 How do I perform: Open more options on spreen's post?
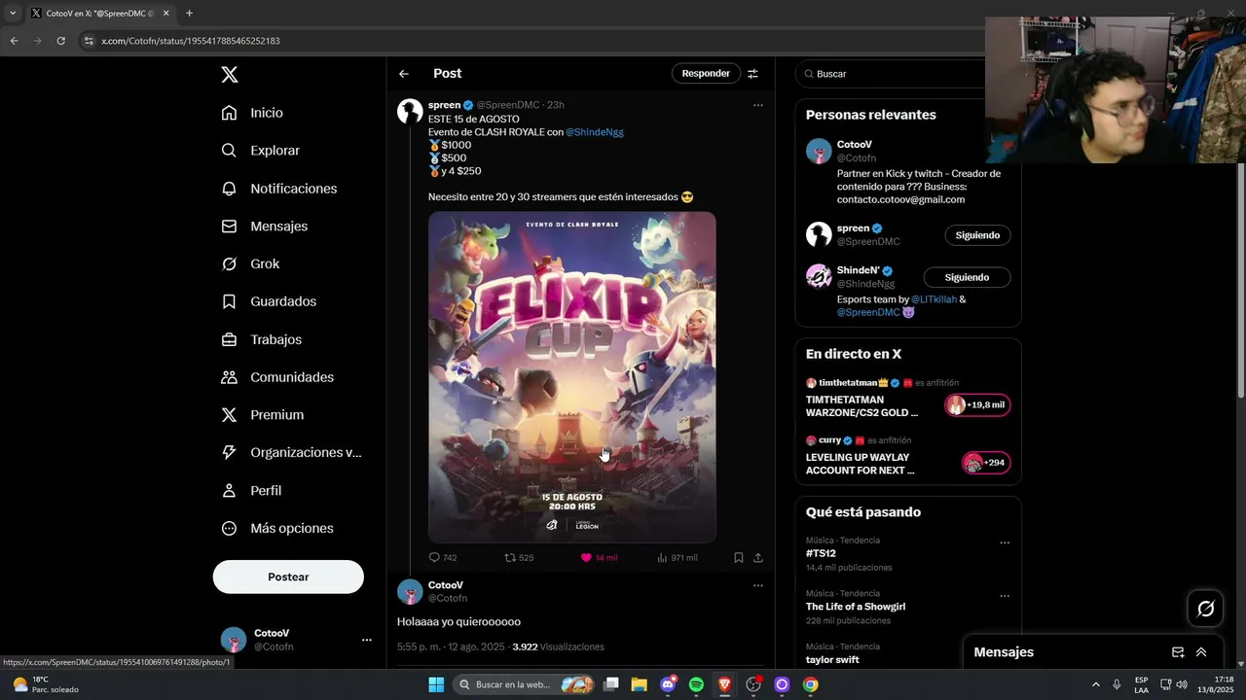(x=758, y=105)
